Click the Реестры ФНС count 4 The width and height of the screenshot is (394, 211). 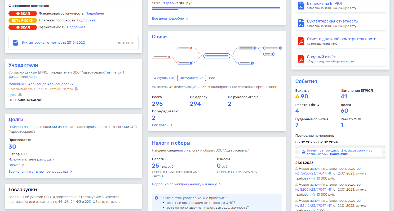click(297, 111)
